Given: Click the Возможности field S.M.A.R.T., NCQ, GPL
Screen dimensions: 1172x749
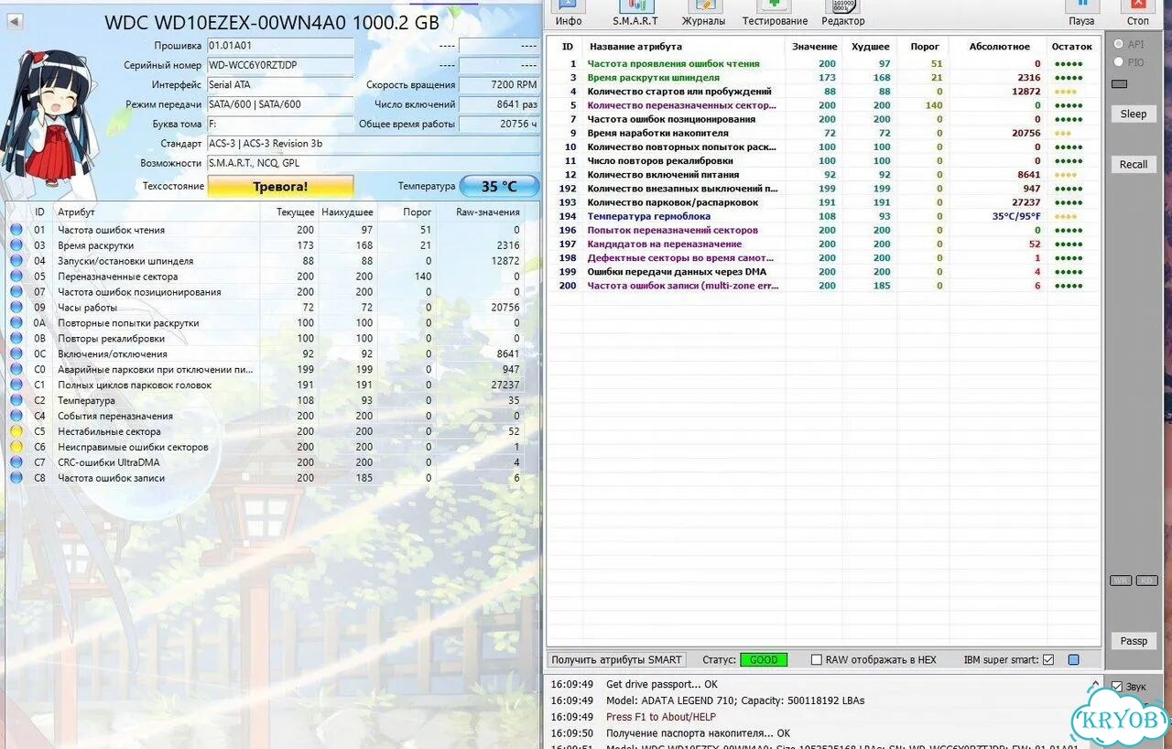Looking at the screenshot, I should tap(373, 163).
